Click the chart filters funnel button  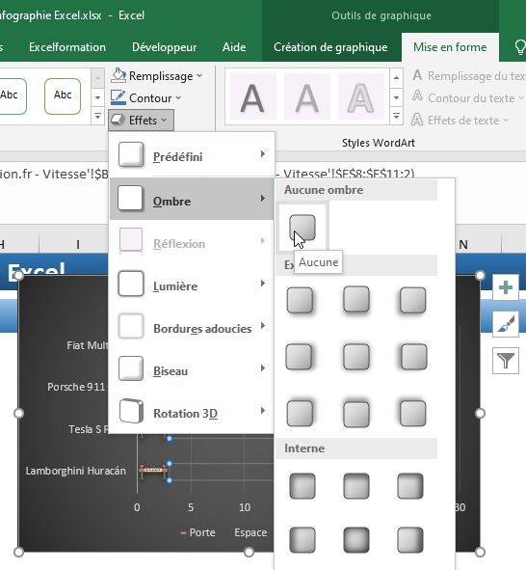pyautogui.click(x=506, y=361)
